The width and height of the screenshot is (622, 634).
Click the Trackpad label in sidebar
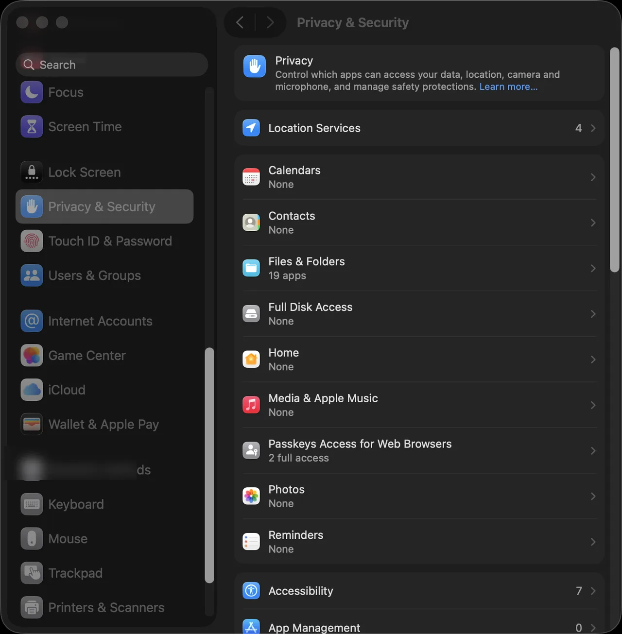(x=75, y=573)
